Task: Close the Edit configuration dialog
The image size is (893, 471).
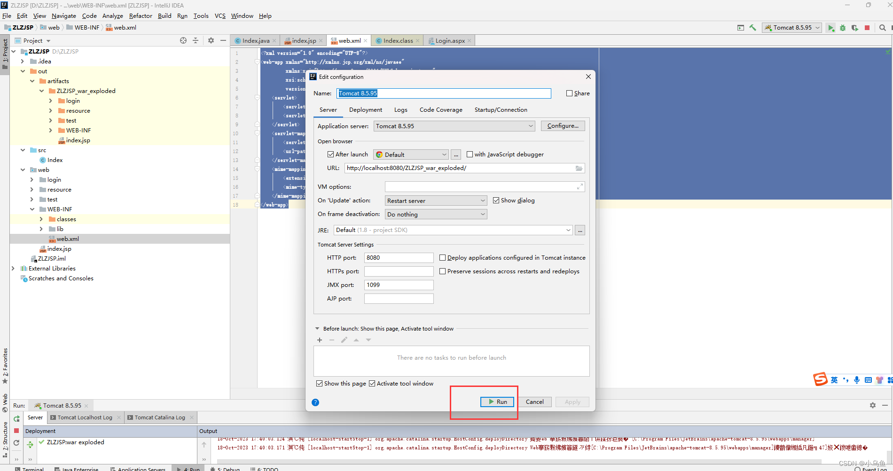Action: [x=588, y=77]
